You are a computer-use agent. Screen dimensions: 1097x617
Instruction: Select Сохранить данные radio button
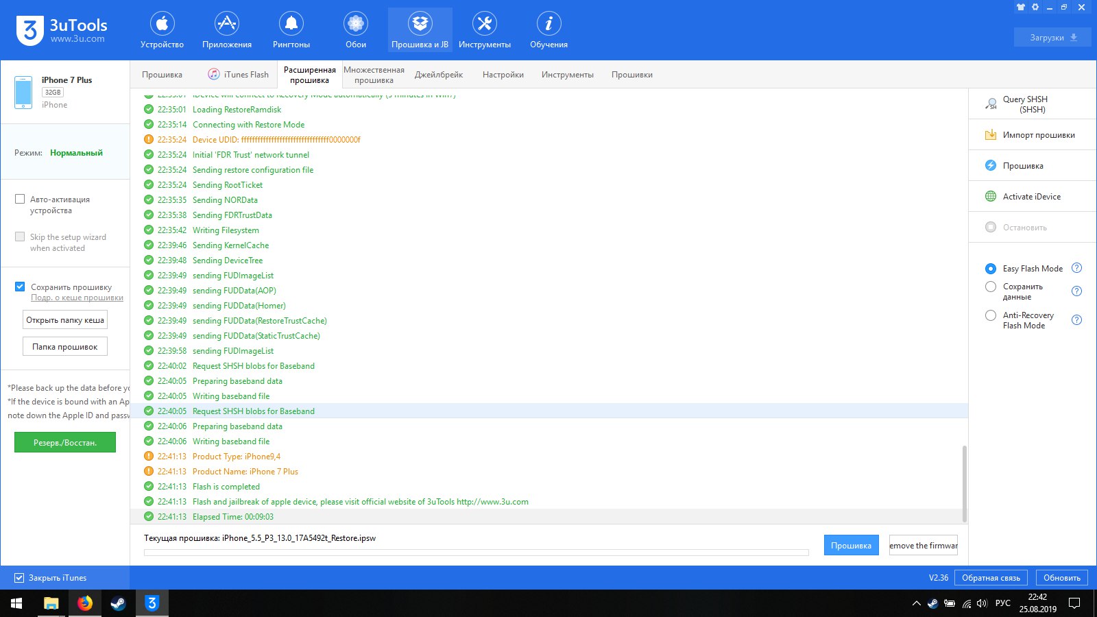[x=991, y=287]
